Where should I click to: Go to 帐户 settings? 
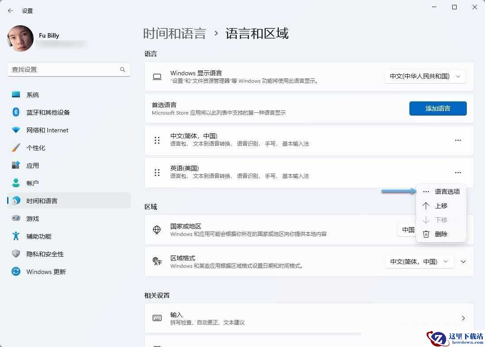point(69,183)
